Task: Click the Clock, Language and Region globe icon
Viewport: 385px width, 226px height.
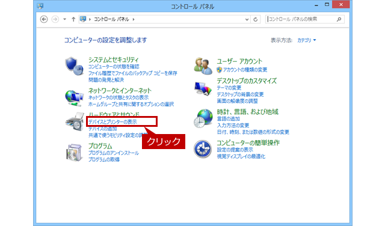Action: (x=203, y=118)
